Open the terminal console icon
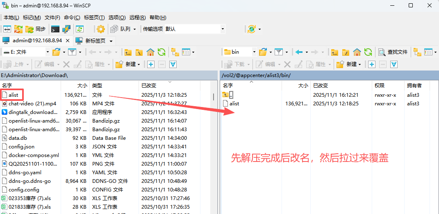 (55, 29)
